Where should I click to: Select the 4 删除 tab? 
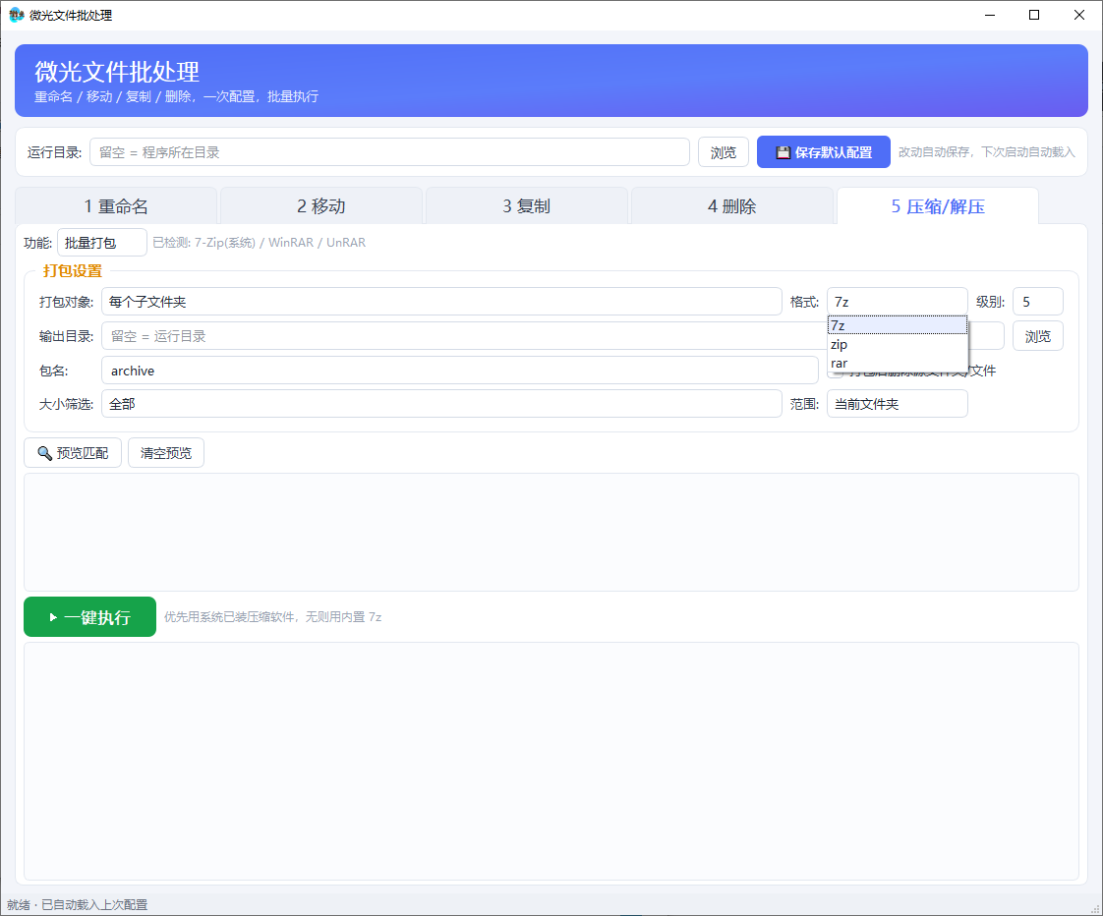coord(732,206)
